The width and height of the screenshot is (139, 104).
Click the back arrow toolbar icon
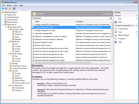coord(3,8)
